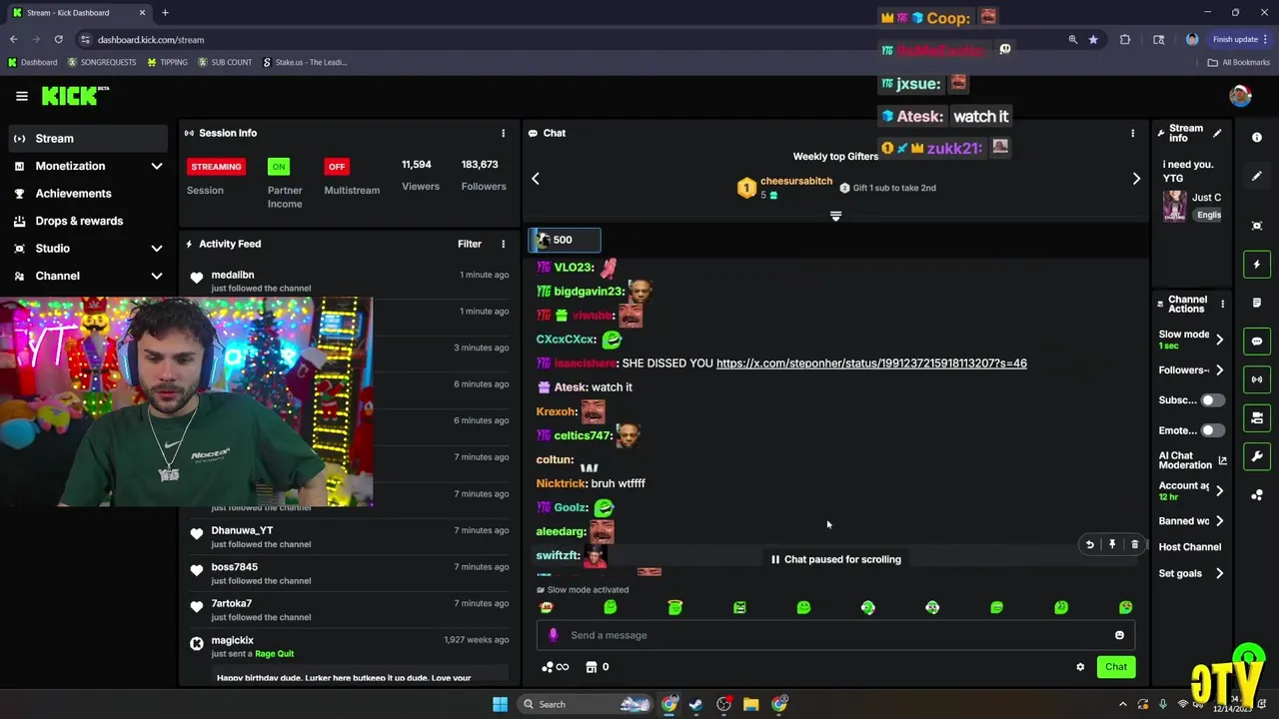Click Host Channel action

(1189, 547)
